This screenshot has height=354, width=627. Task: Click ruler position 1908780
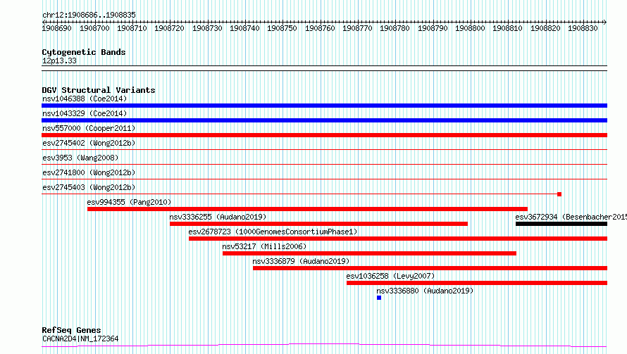395,28
